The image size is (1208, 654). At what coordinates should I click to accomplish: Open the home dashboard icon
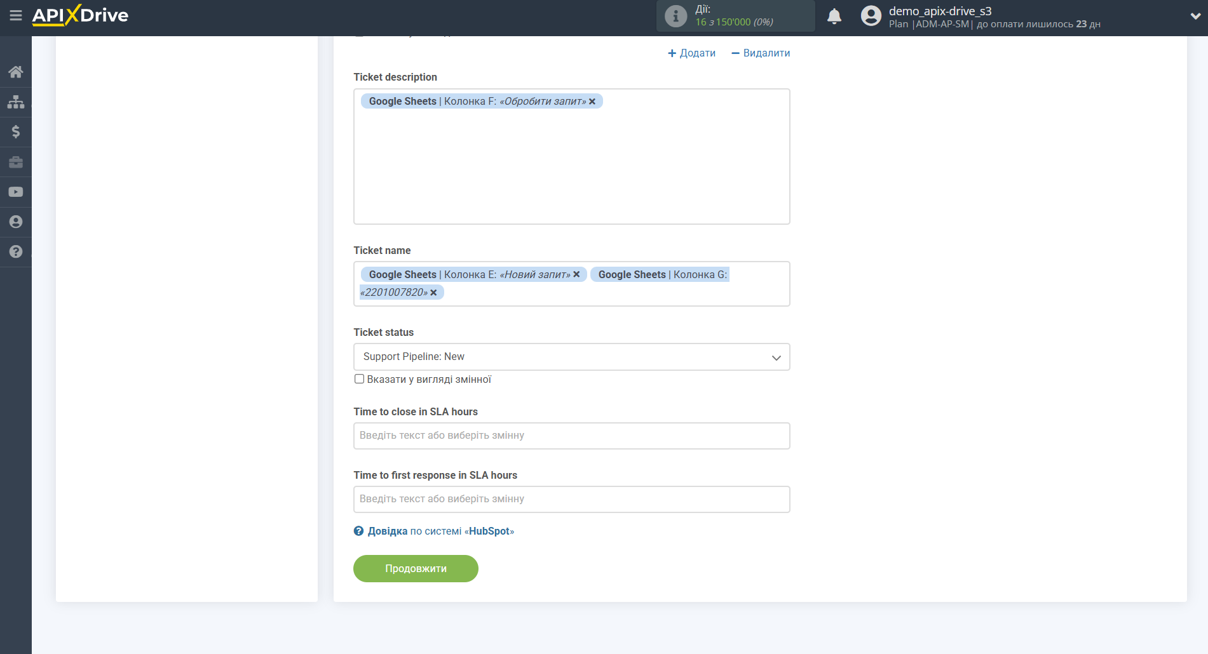tap(16, 72)
